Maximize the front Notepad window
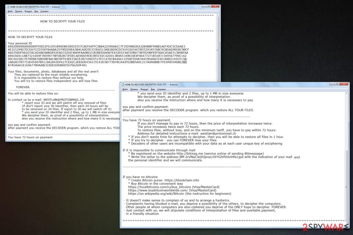Screen dimensions: 353x235 pyautogui.click(x=337, y=84)
